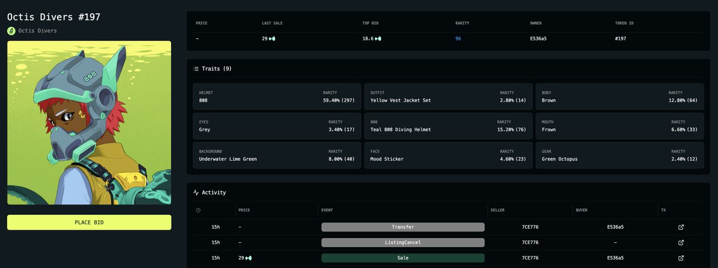Image resolution: width=718 pixels, height=268 pixels.
Task: Select Eyes Grey trait card
Action: tap(277, 126)
